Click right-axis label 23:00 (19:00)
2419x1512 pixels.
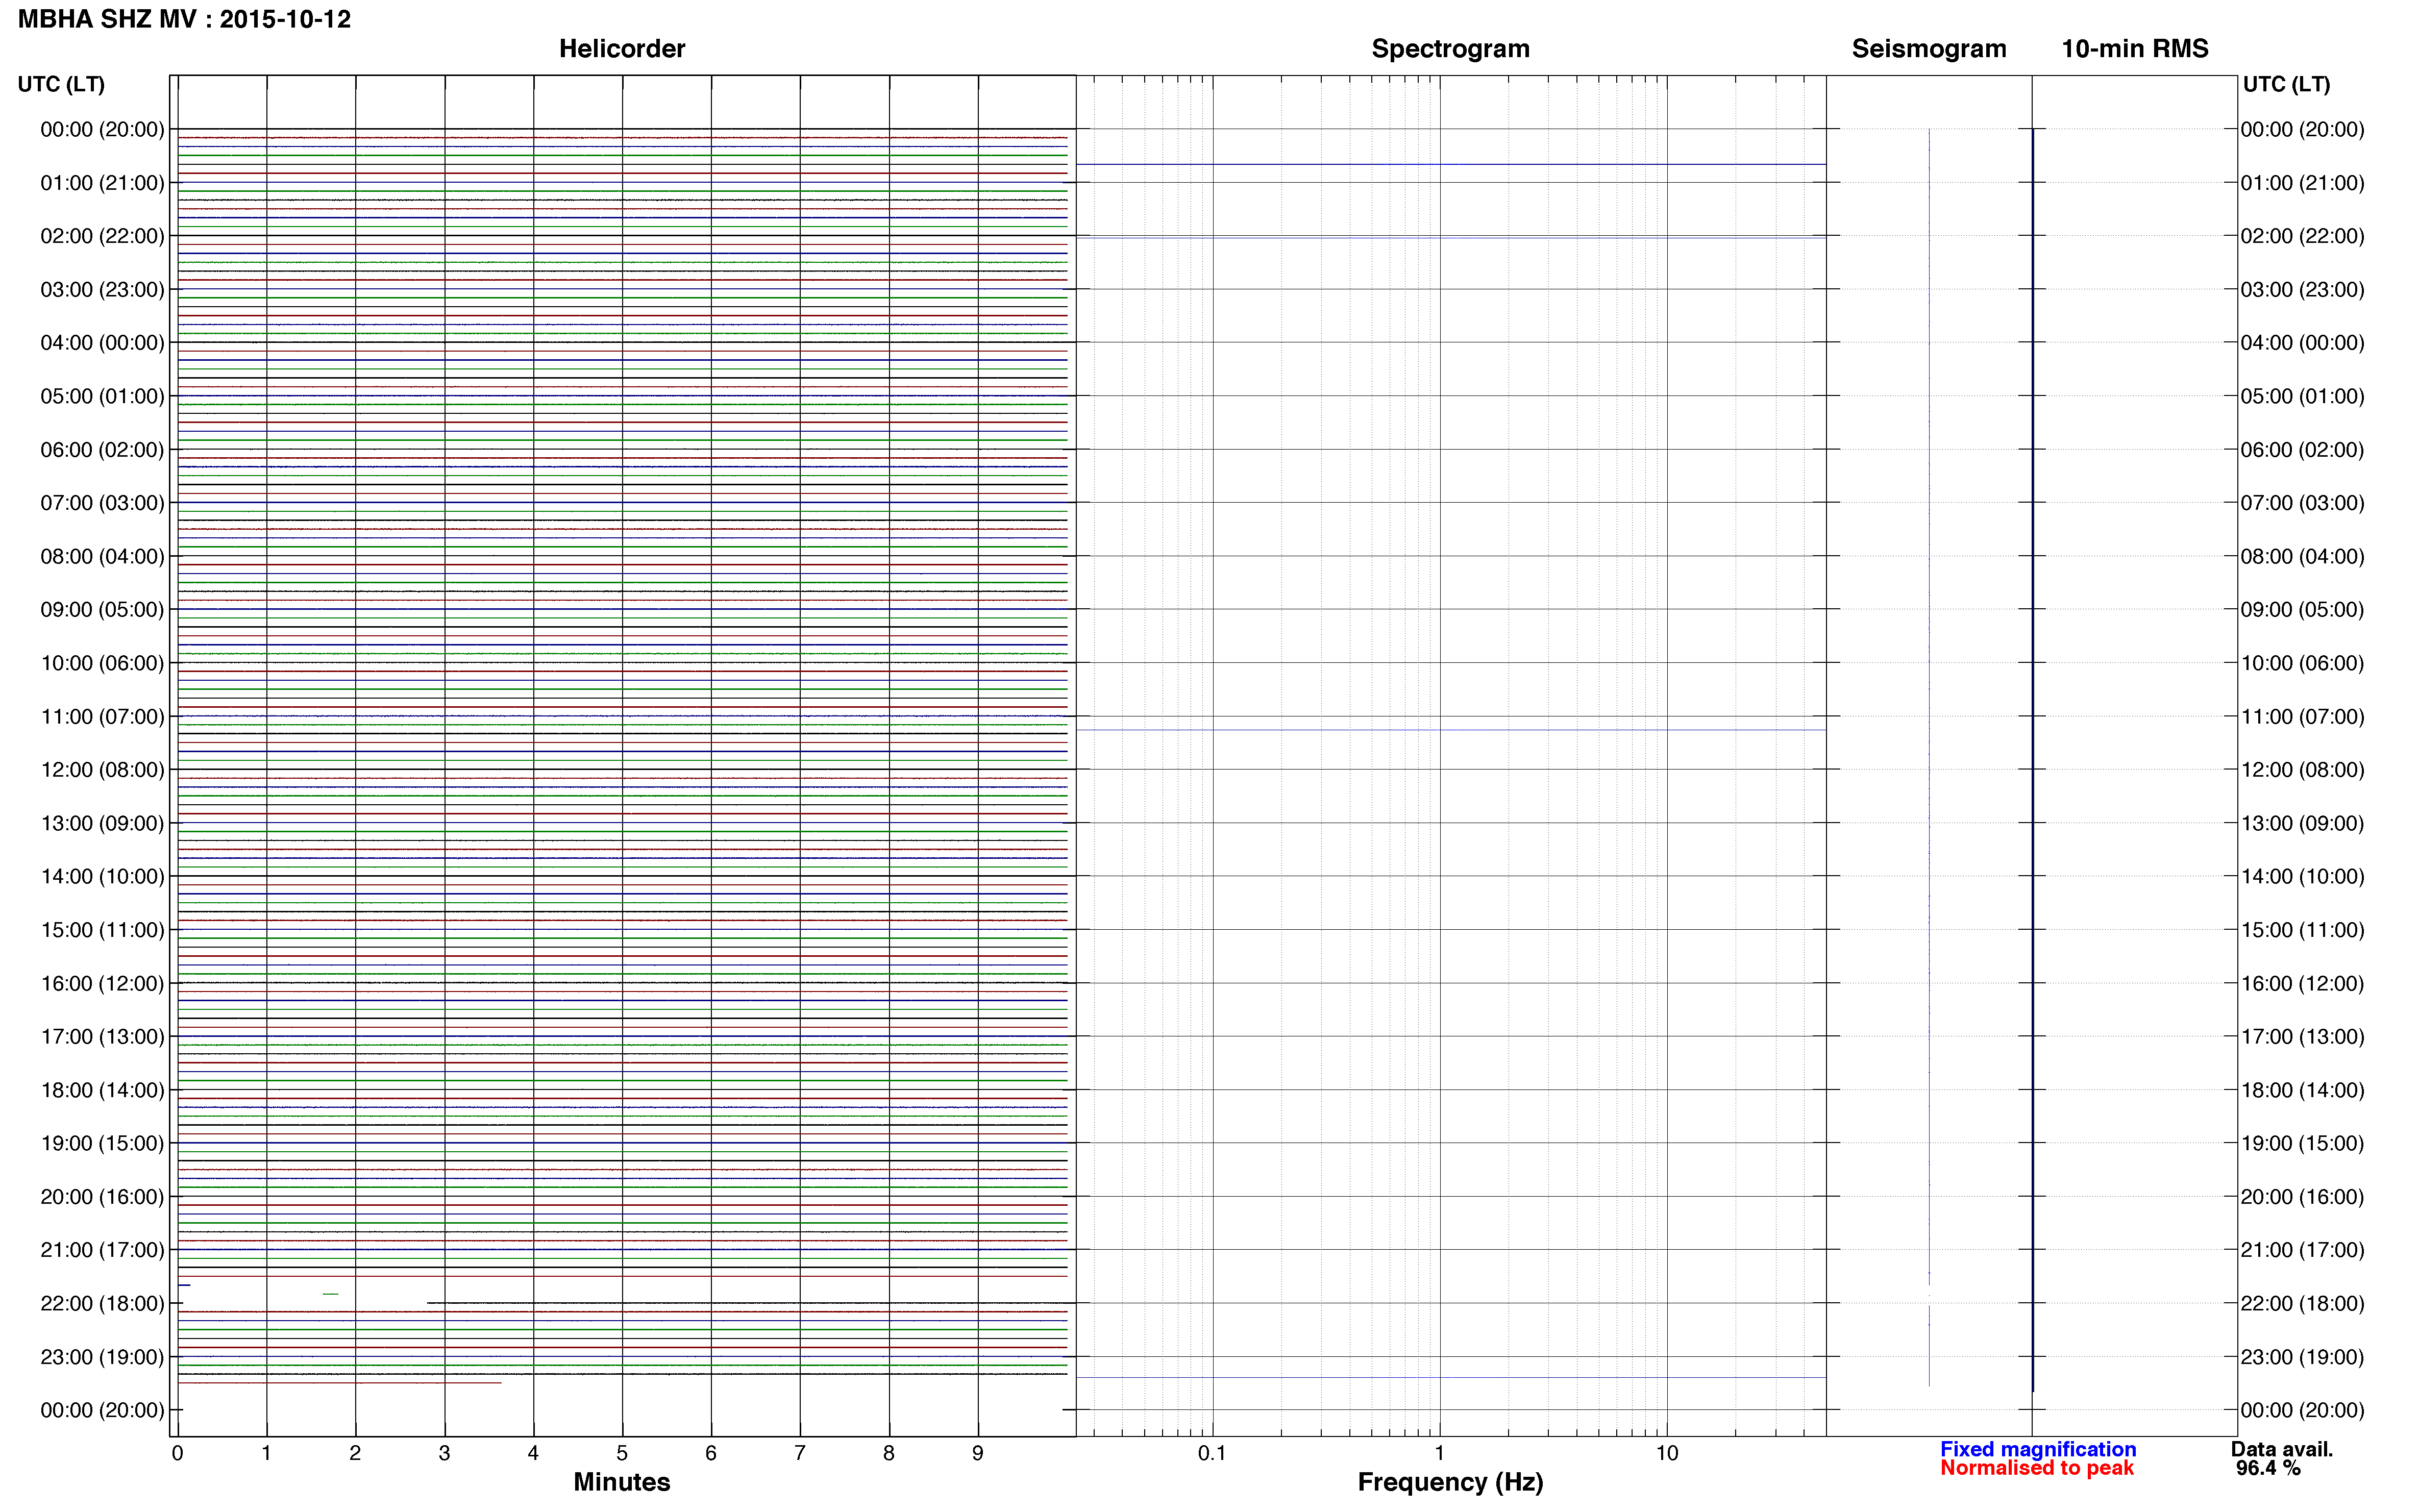[x=2303, y=1357]
